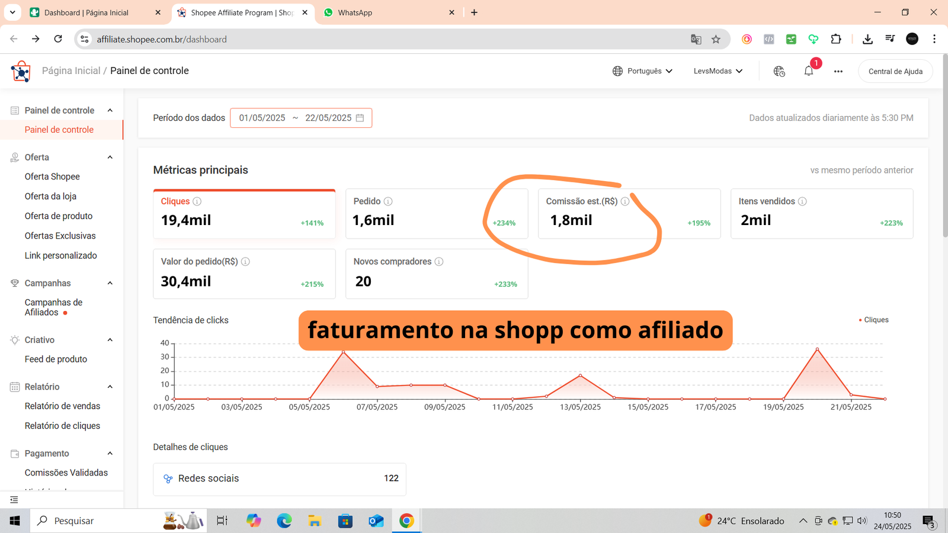Viewport: 948px width, 533px height.
Task: Go back to previous page
Action: (14, 39)
